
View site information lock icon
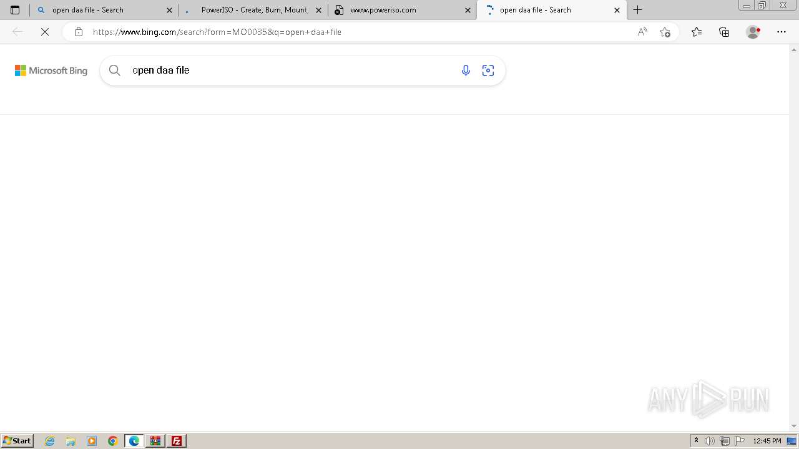click(78, 32)
